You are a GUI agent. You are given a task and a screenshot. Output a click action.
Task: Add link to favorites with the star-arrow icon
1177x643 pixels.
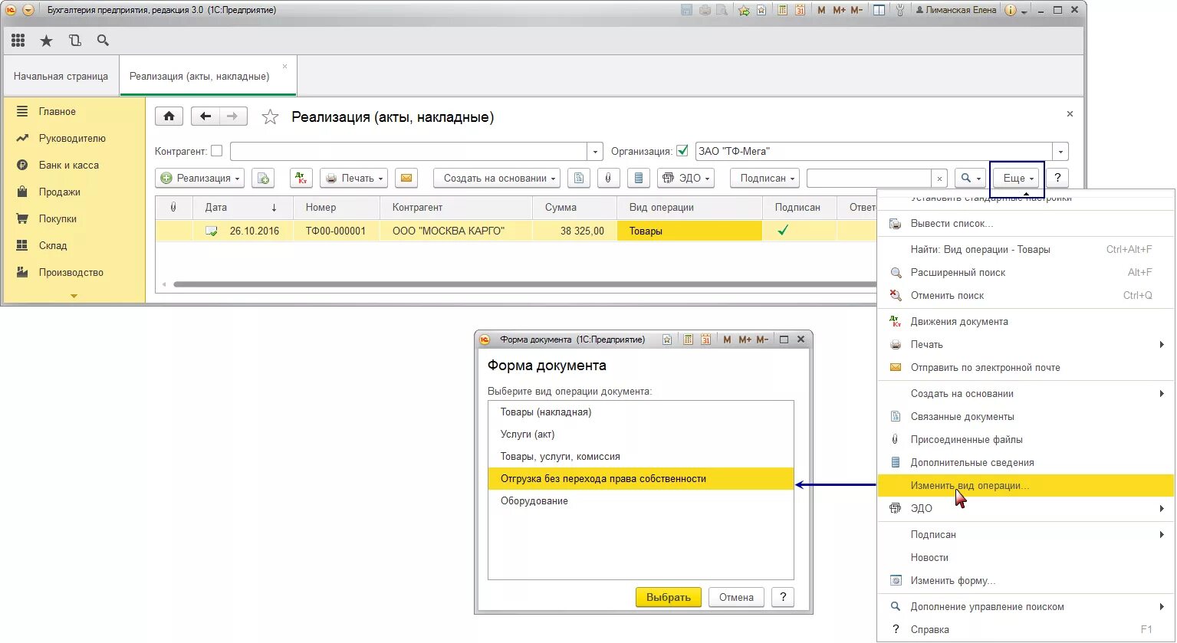pyautogui.click(x=744, y=10)
